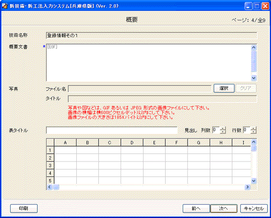Click the 印刷 print button
The width and height of the screenshot is (271, 218).
pyautogui.click(x=24, y=208)
